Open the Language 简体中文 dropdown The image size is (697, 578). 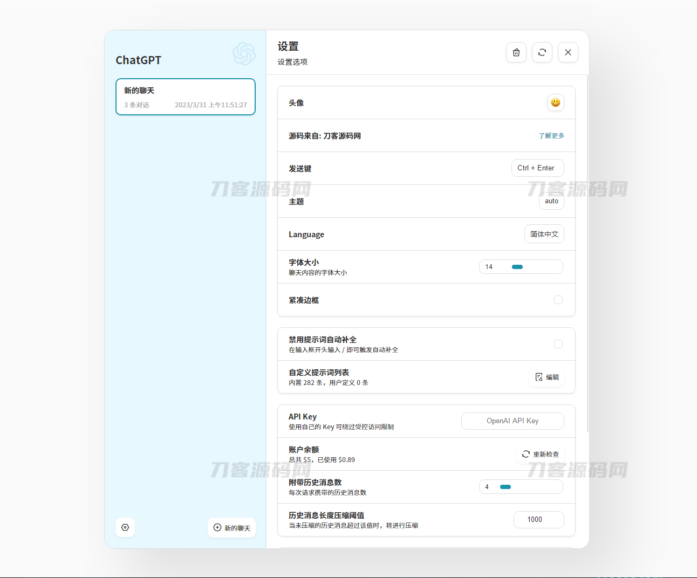(544, 234)
